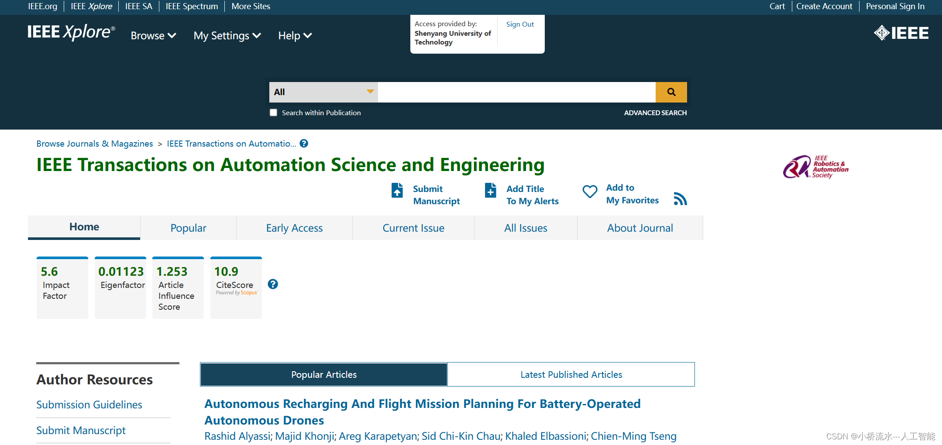Click the IEEE logo at top right

pyautogui.click(x=901, y=33)
